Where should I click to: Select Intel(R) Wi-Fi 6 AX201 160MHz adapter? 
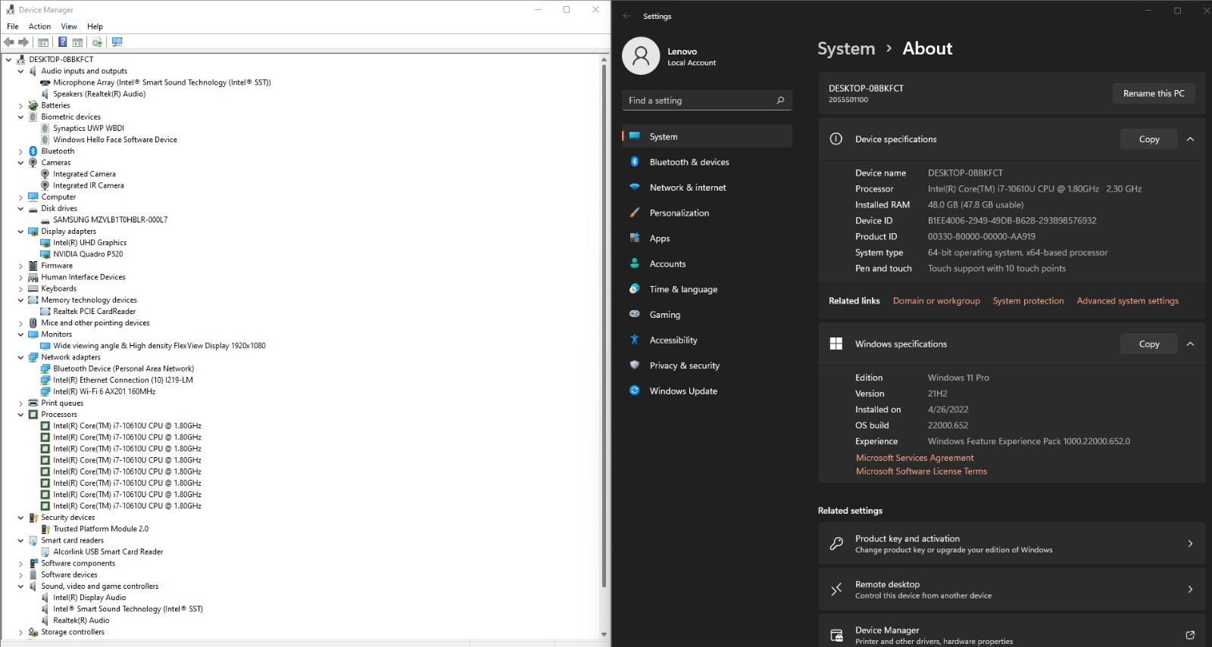(x=105, y=392)
